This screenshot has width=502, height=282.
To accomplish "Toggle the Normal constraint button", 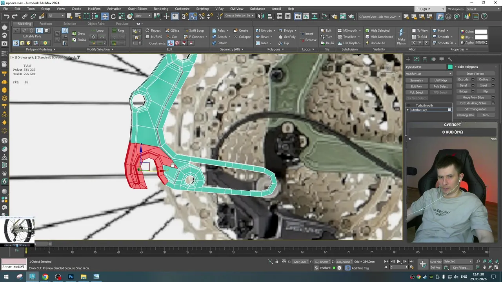I will click(191, 43).
